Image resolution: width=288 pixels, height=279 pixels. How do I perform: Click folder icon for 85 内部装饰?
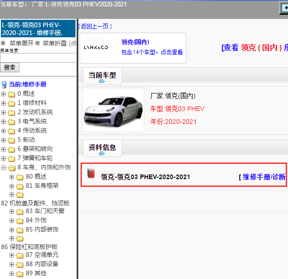[x=20, y=230]
